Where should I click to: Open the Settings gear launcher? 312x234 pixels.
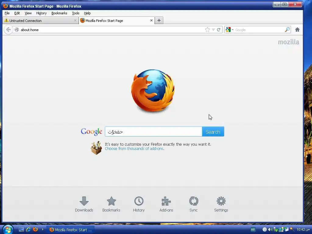[x=221, y=204]
